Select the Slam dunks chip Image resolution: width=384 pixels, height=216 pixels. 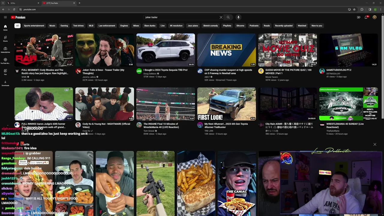coord(150,26)
